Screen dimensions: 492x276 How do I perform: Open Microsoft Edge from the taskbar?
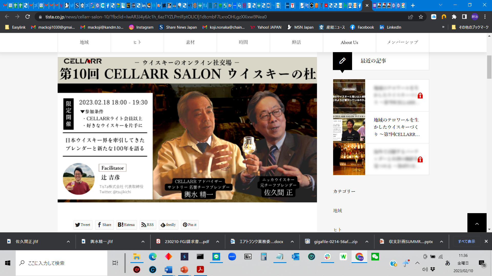pyautogui.click(x=153, y=257)
